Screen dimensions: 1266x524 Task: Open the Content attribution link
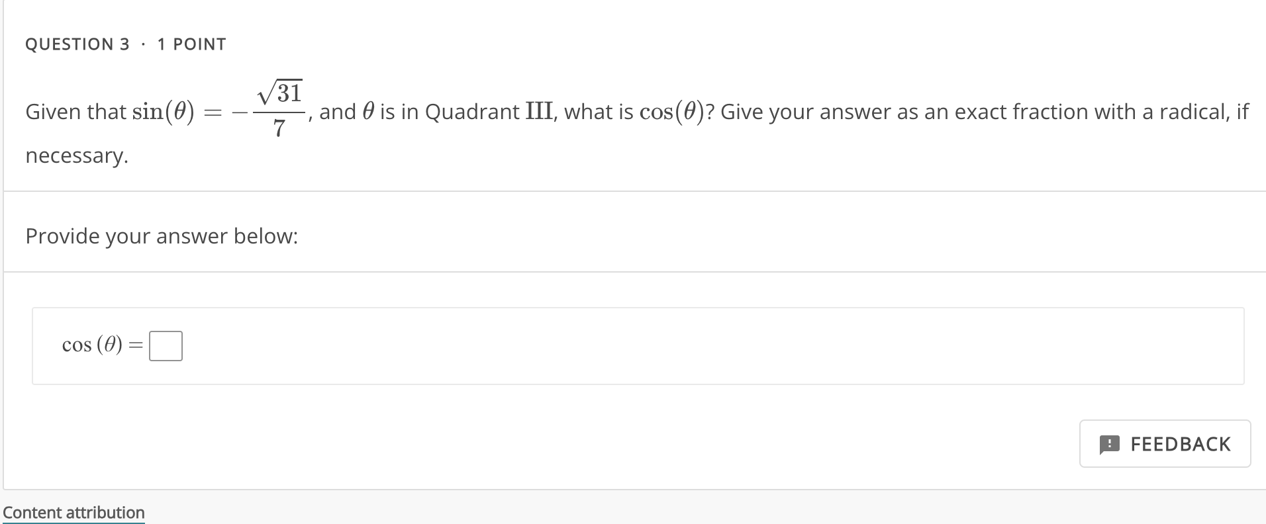point(74,512)
